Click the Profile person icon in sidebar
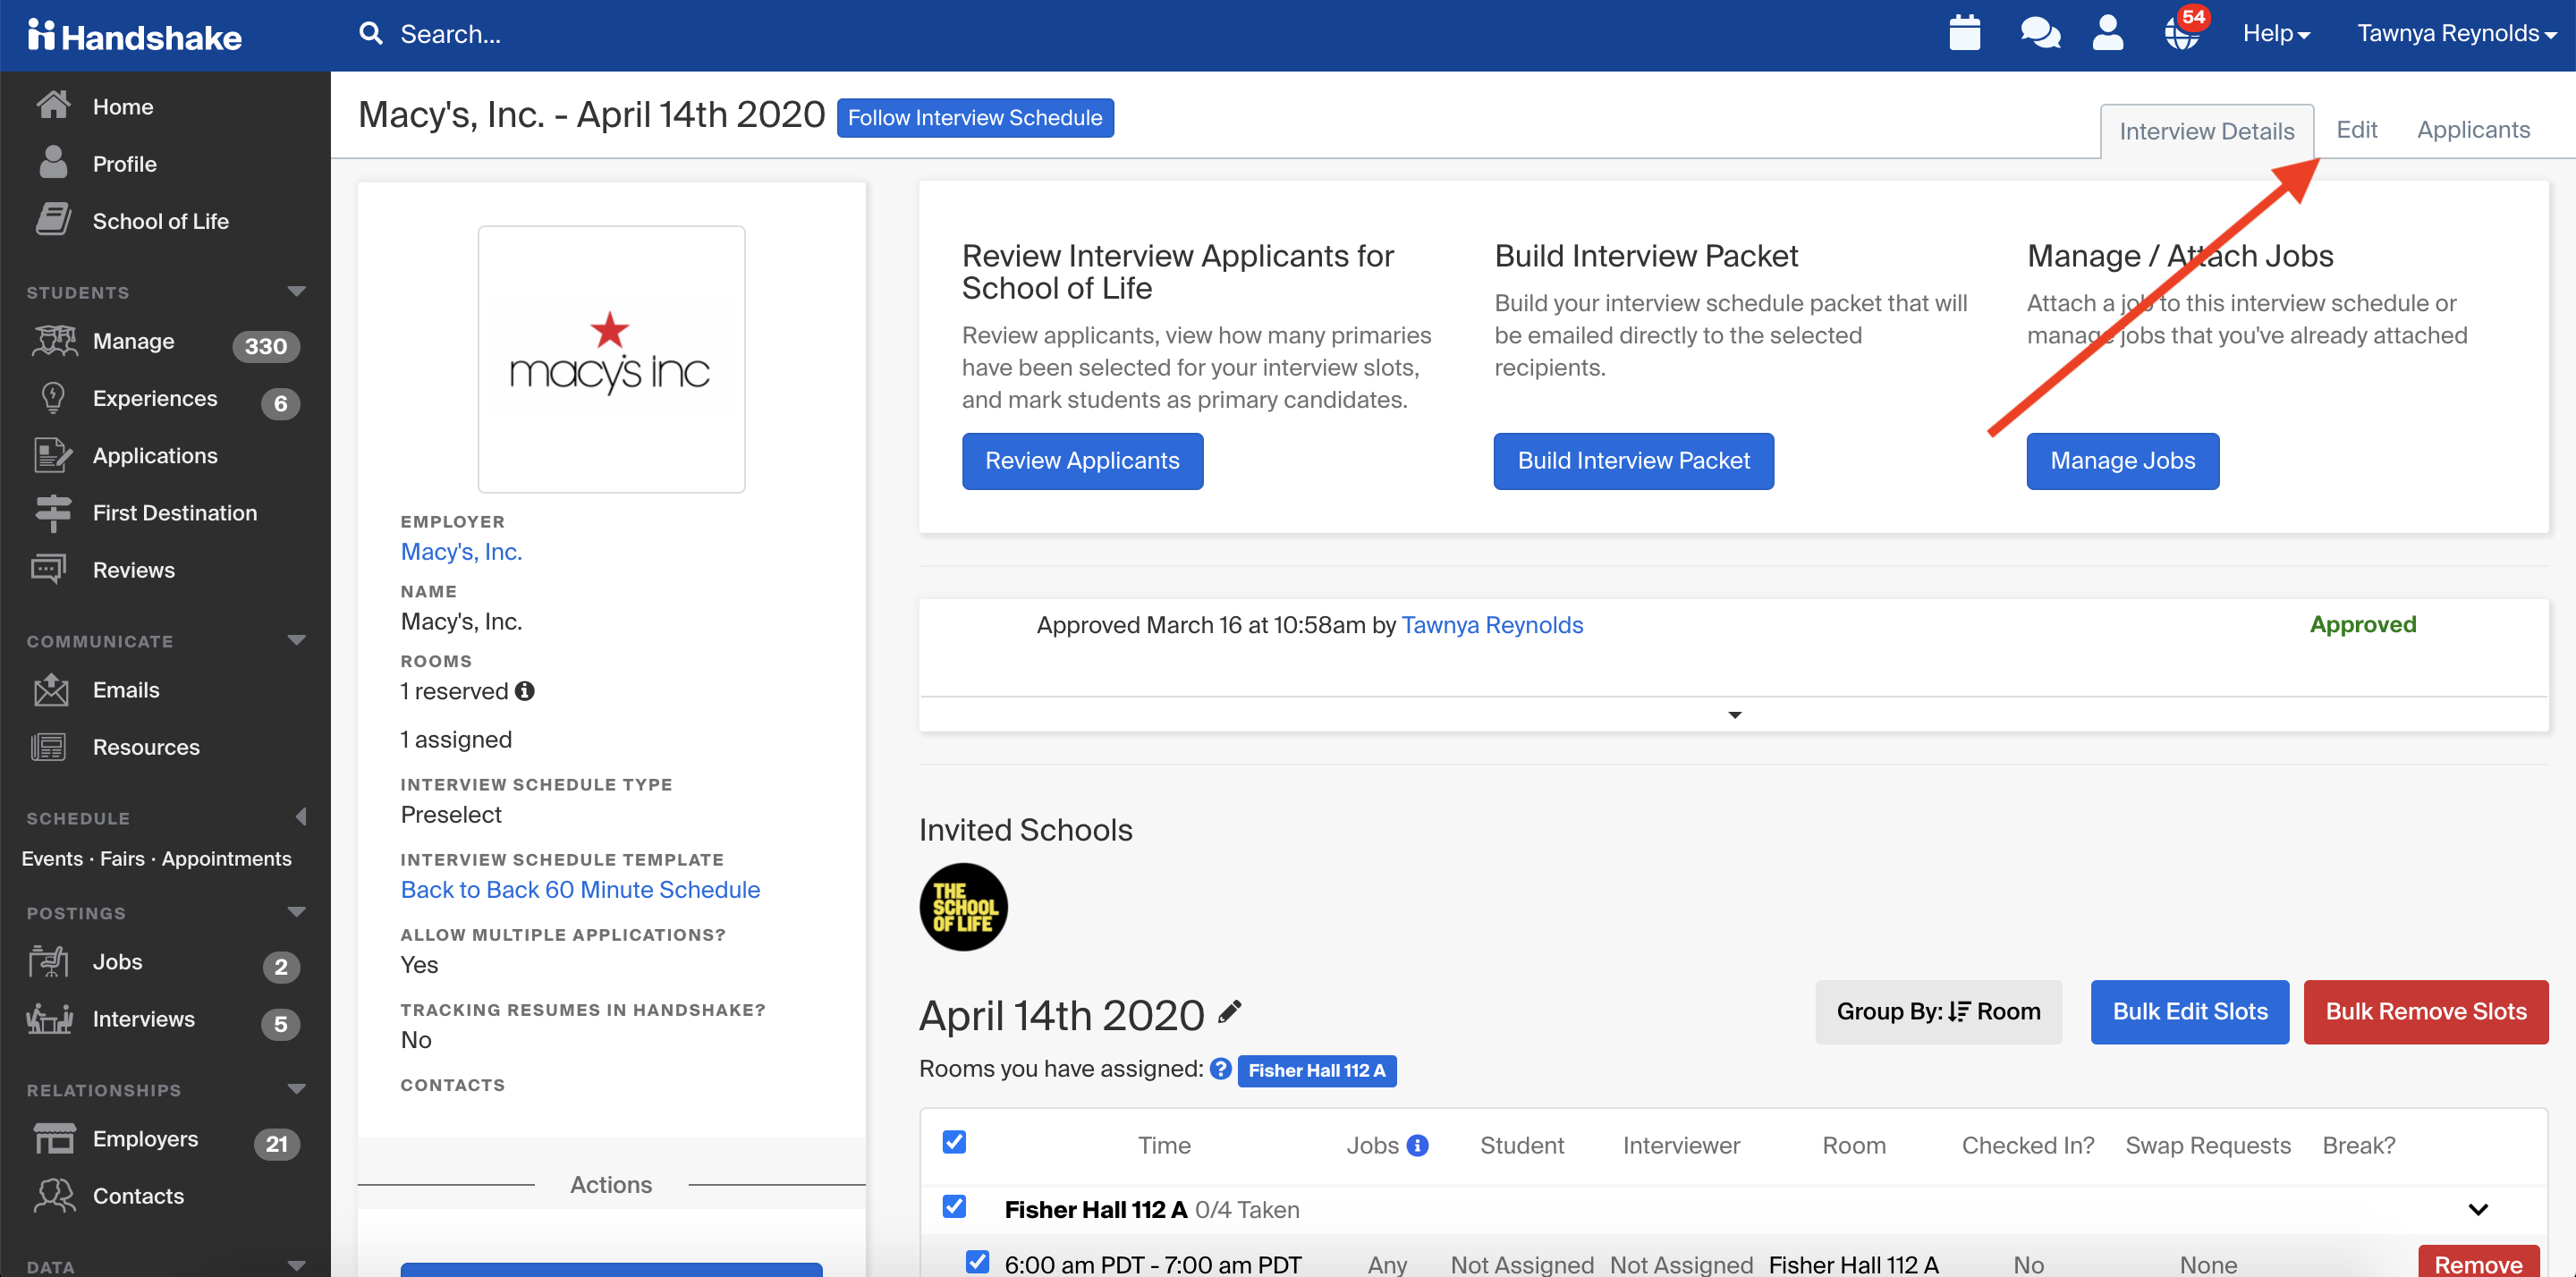 point(53,162)
